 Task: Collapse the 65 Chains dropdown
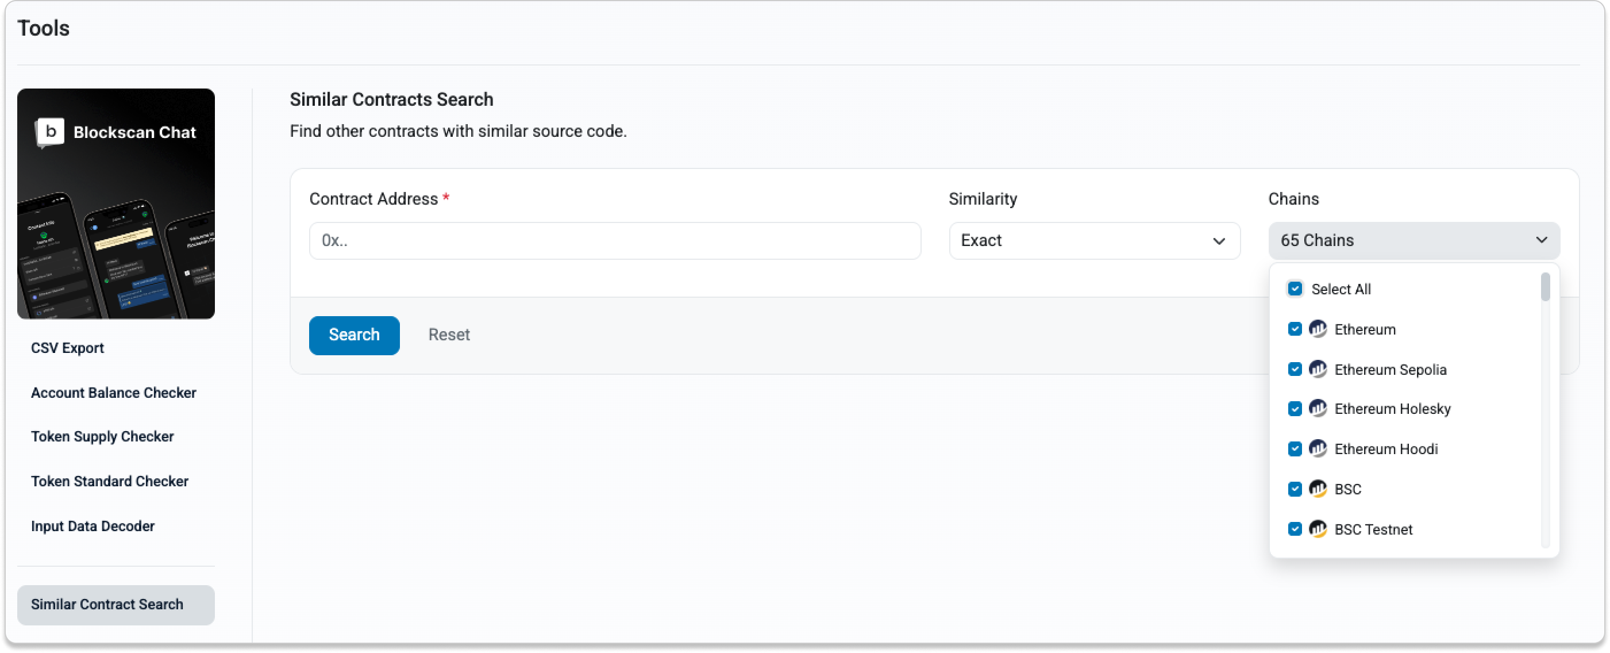(x=1413, y=241)
